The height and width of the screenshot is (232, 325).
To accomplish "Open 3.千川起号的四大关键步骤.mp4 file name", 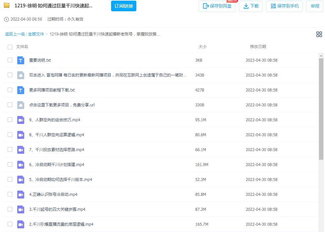I will tap(57, 209).
